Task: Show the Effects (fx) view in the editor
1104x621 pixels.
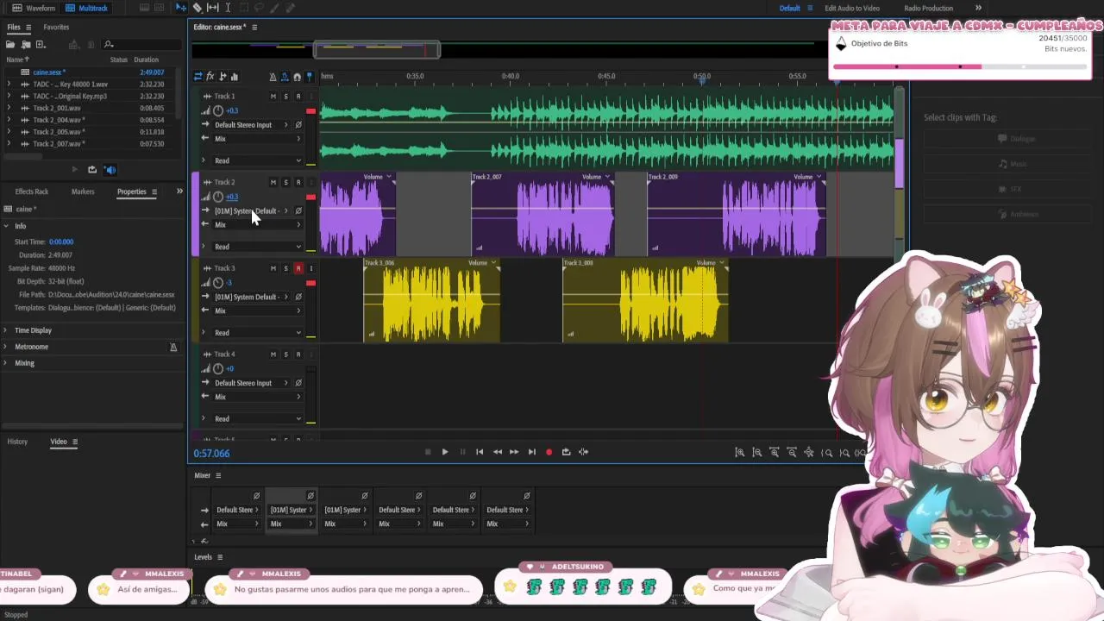Action: (210, 77)
